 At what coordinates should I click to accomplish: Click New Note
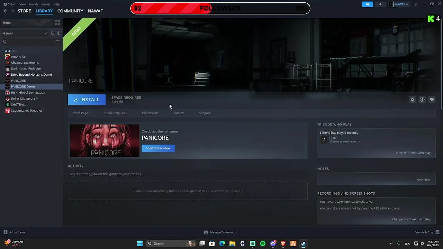[424, 180]
